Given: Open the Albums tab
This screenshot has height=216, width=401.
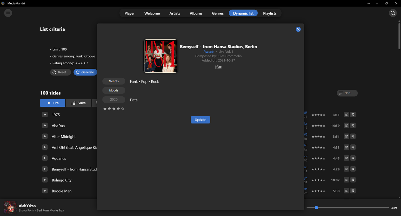Looking at the screenshot, I should pos(196,13).
